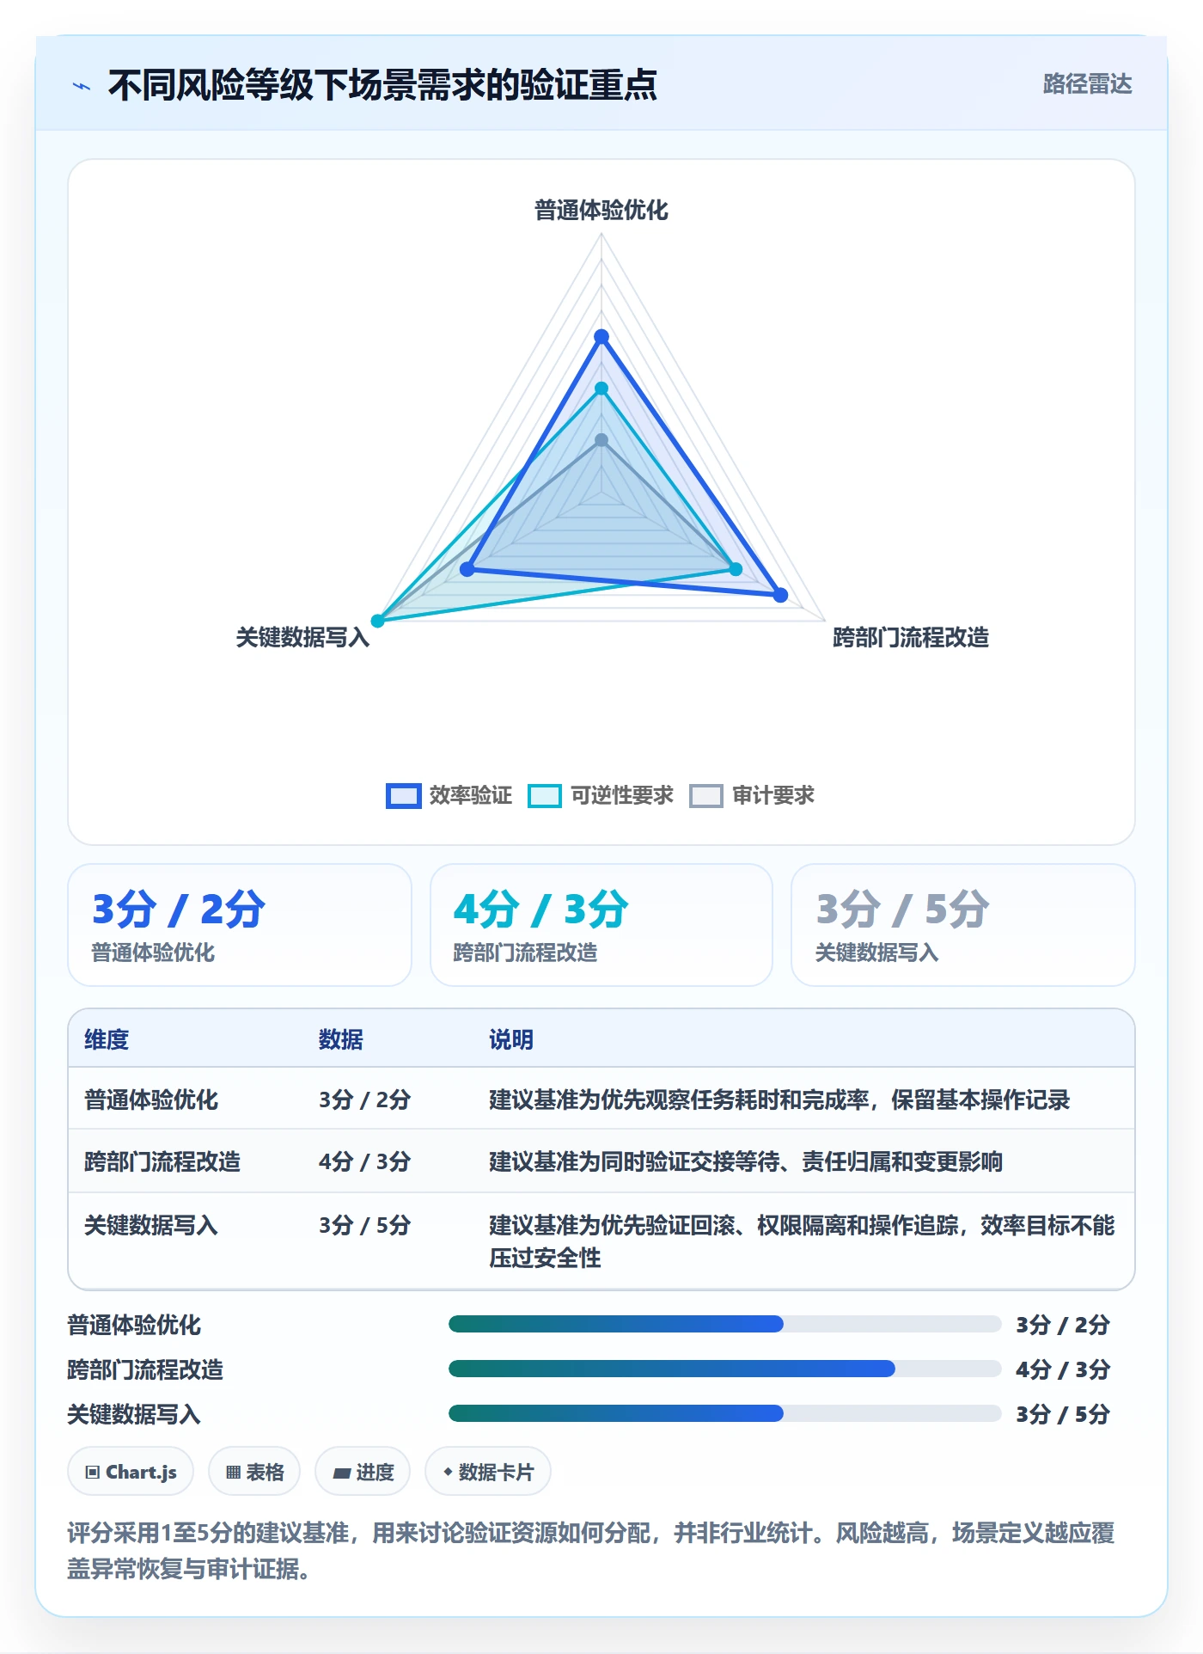Select the 进度 chip
The height and width of the screenshot is (1654, 1203).
[x=363, y=1472]
